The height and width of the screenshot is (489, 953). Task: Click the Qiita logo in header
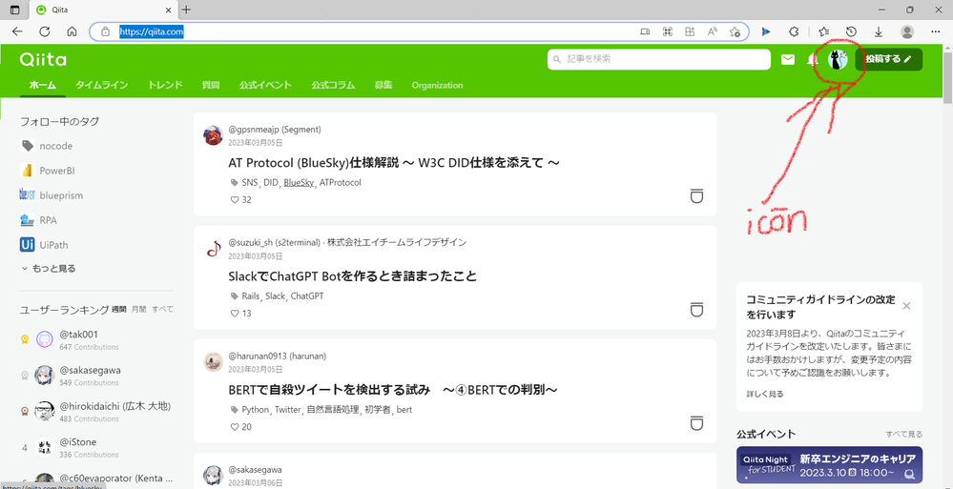coord(43,59)
